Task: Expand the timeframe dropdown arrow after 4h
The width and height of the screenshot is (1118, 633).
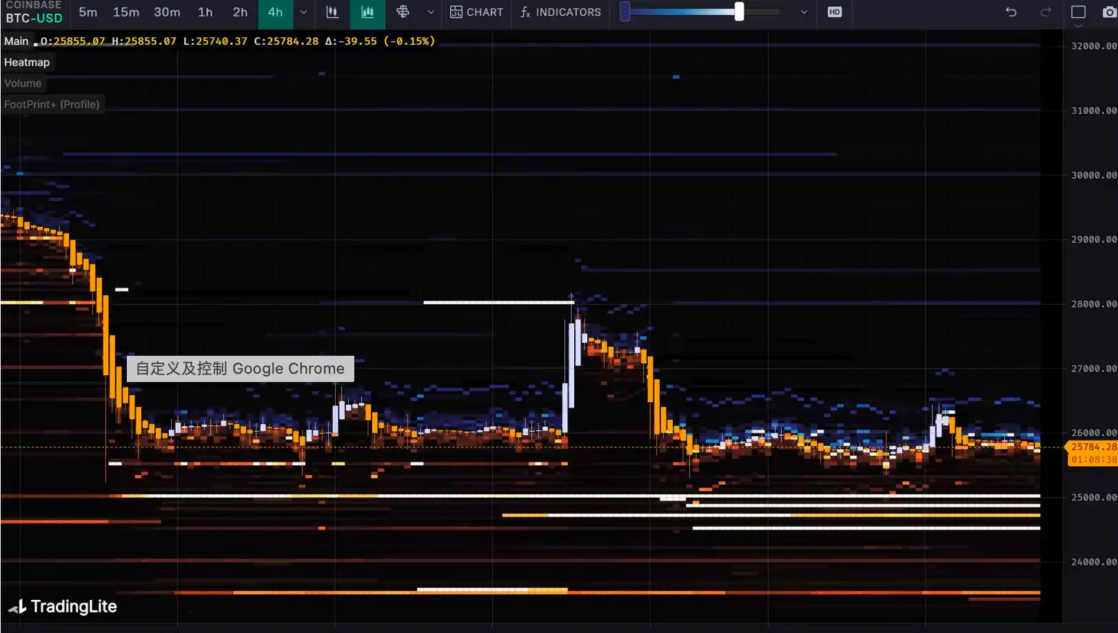Action: [303, 12]
